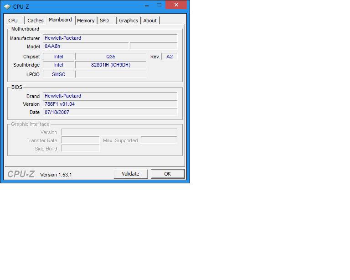Click the LPCIO SMSC field

[x=58, y=74]
